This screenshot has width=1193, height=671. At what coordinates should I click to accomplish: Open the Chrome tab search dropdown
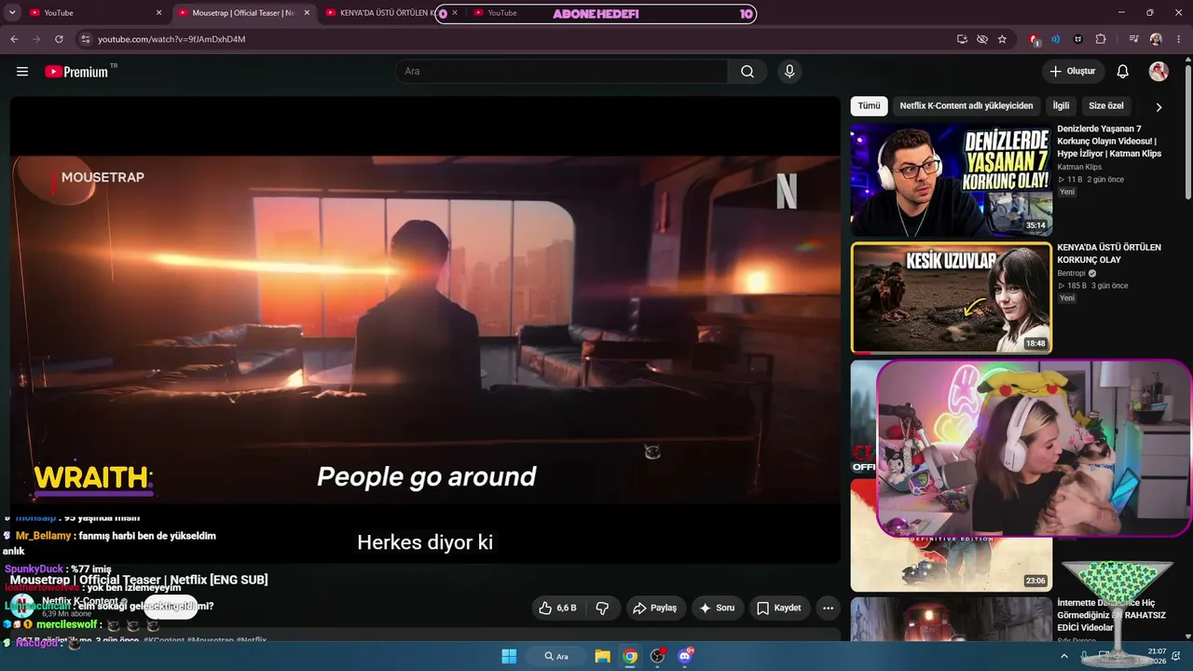tap(12, 13)
